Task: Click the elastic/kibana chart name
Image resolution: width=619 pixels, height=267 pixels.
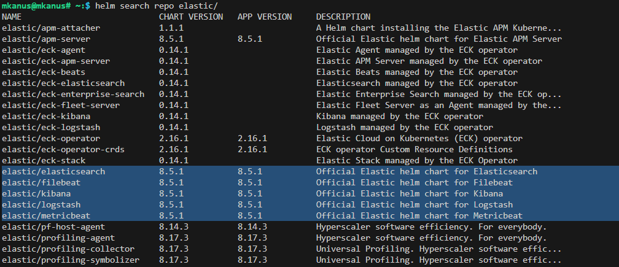Action: pyautogui.click(x=36, y=193)
